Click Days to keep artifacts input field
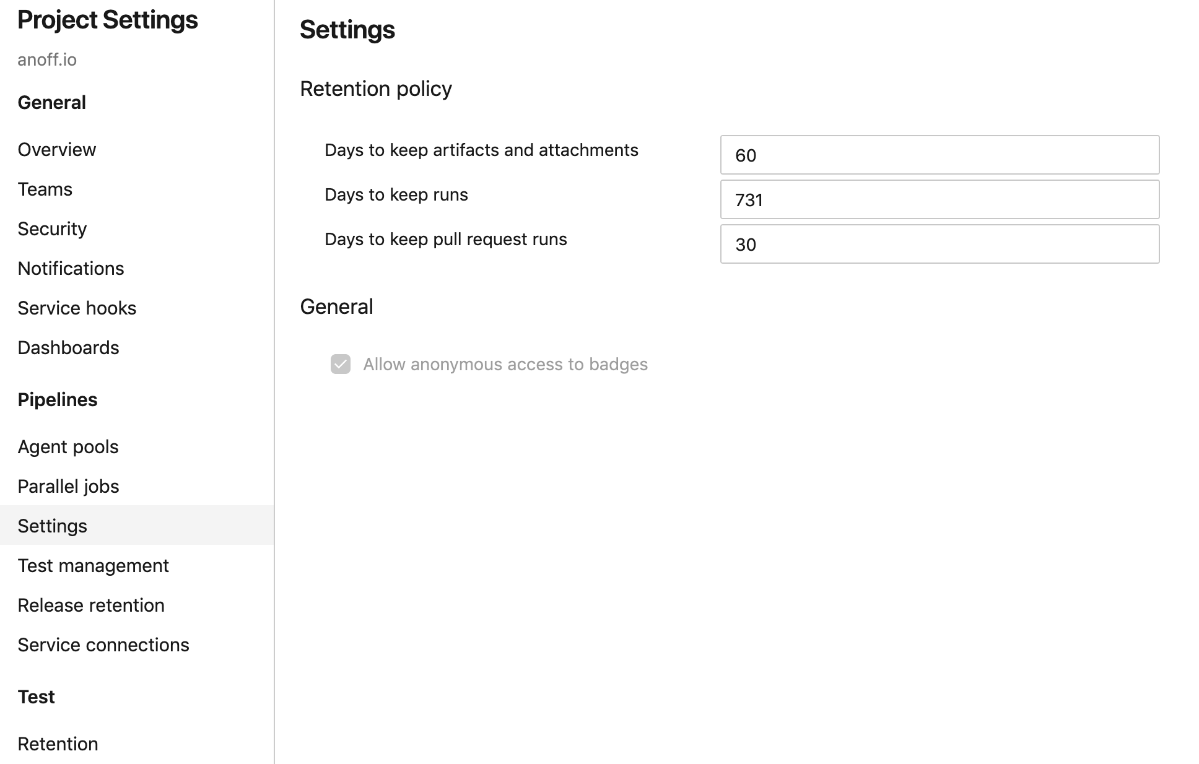The height and width of the screenshot is (764, 1199). 940,155
